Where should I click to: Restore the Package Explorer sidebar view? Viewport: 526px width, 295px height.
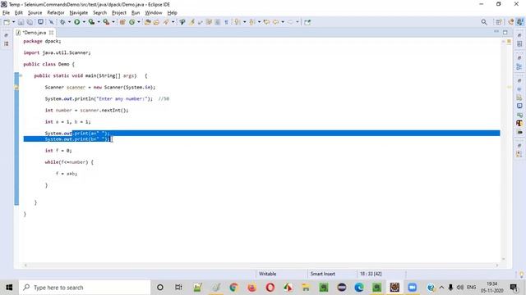[x=7, y=35]
